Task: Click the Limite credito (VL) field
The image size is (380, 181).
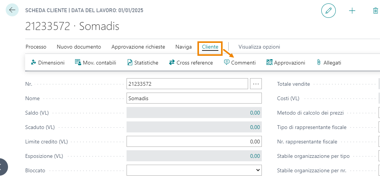Action: click(194, 142)
